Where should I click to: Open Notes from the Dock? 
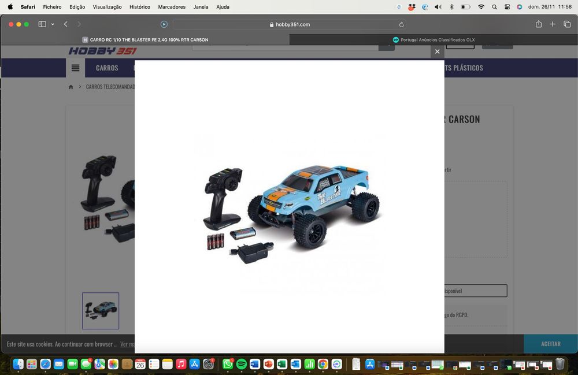[168, 364]
